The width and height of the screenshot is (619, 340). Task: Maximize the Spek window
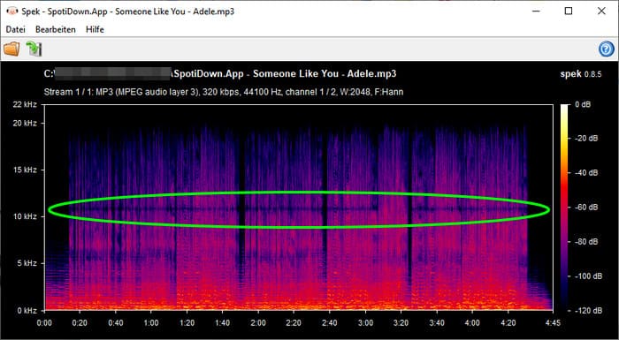click(x=569, y=11)
